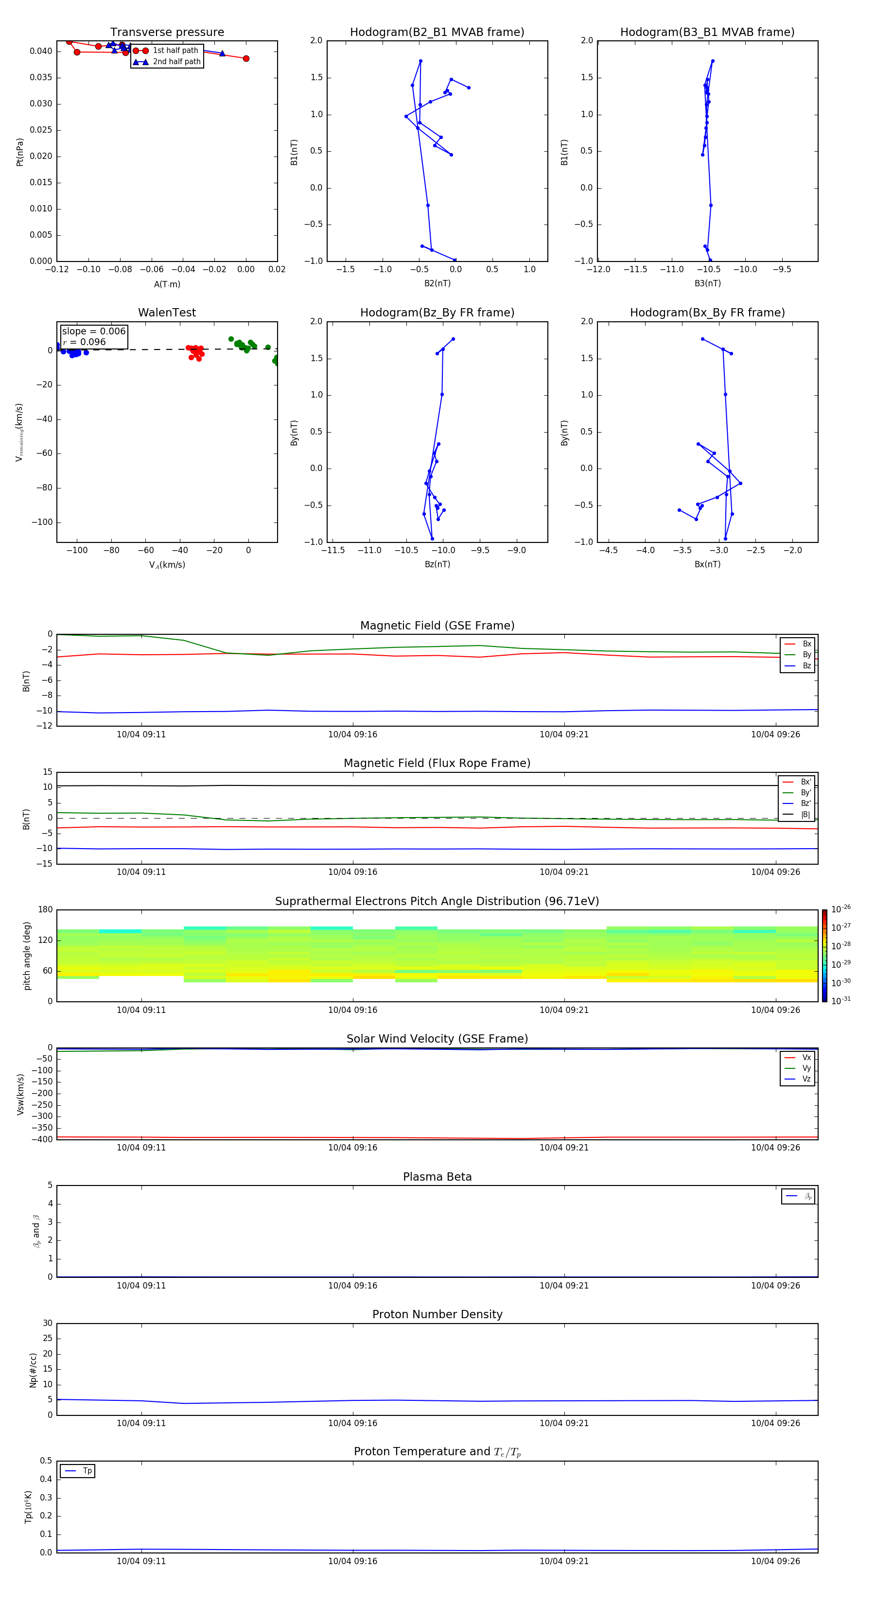
Task: Click the "V_remaining(km/s)" y-axis label
Action: pos(19,432)
